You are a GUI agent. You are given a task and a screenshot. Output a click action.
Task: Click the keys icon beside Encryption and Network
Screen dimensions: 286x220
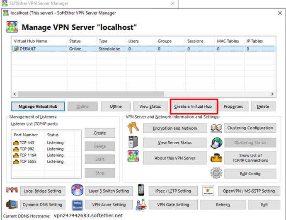(x=133, y=128)
